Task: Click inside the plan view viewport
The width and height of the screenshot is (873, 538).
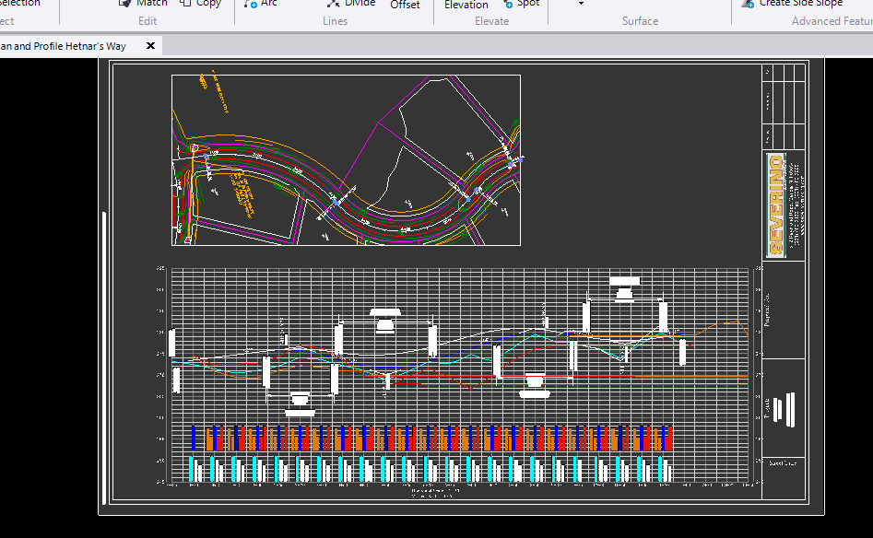Action: click(346, 159)
